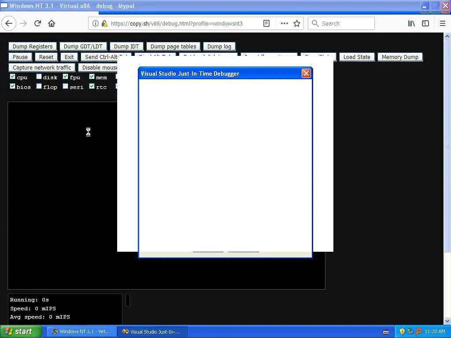Click Dump GDT/LDT button
Image resolution: width=451 pixels, height=338 pixels.
(83, 47)
